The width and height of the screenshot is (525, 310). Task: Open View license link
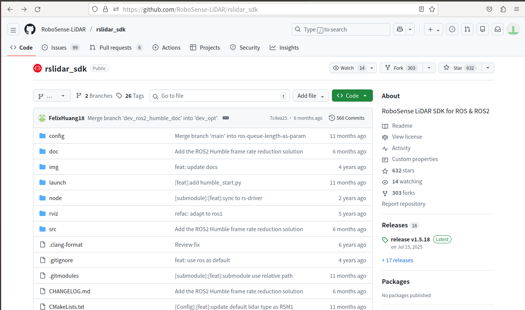pos(402,137)
